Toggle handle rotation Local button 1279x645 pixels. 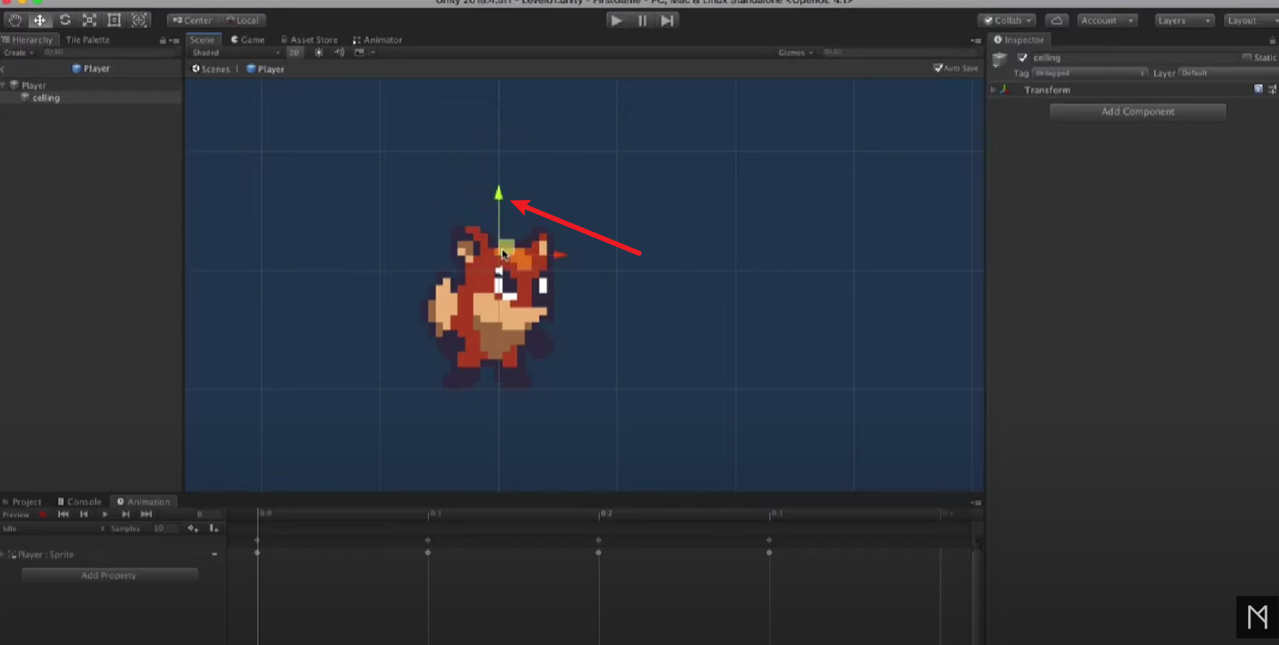click(243, 21)
